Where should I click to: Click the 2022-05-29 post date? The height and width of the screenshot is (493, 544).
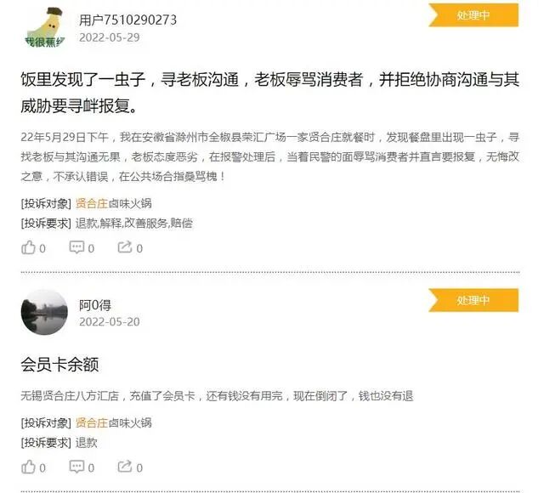110,37
